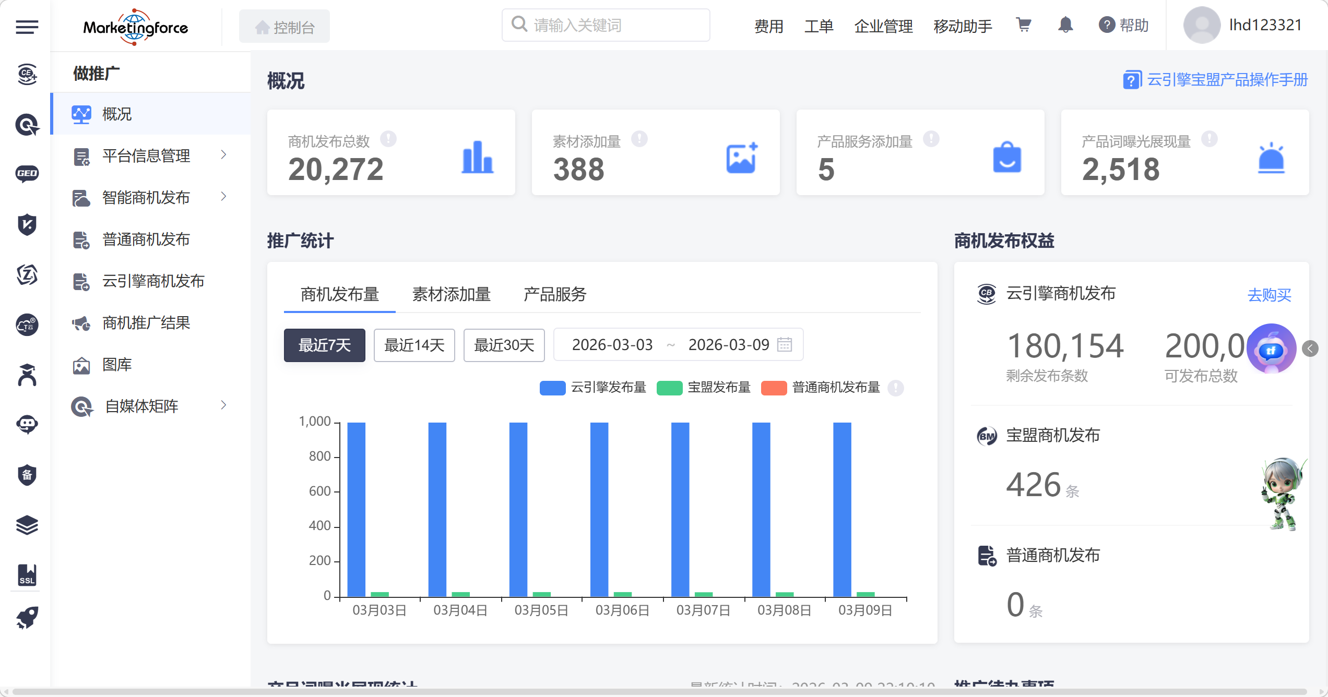Switch to 产品服务 tab
Image resolution: width=1328 pixels, height=697 pixels.
[x=555, y=294]
